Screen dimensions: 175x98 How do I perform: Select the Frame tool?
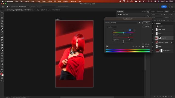pos(2,26)
